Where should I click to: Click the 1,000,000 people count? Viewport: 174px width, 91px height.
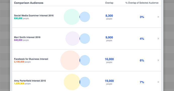point(22,84)
